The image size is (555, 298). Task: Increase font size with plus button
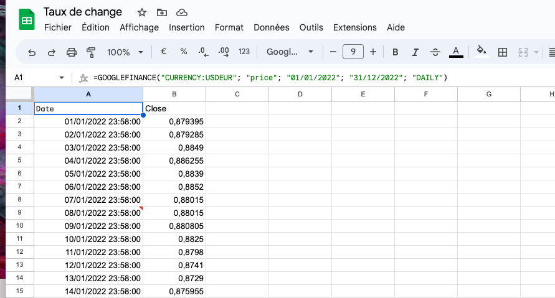(x=373, y=52)
